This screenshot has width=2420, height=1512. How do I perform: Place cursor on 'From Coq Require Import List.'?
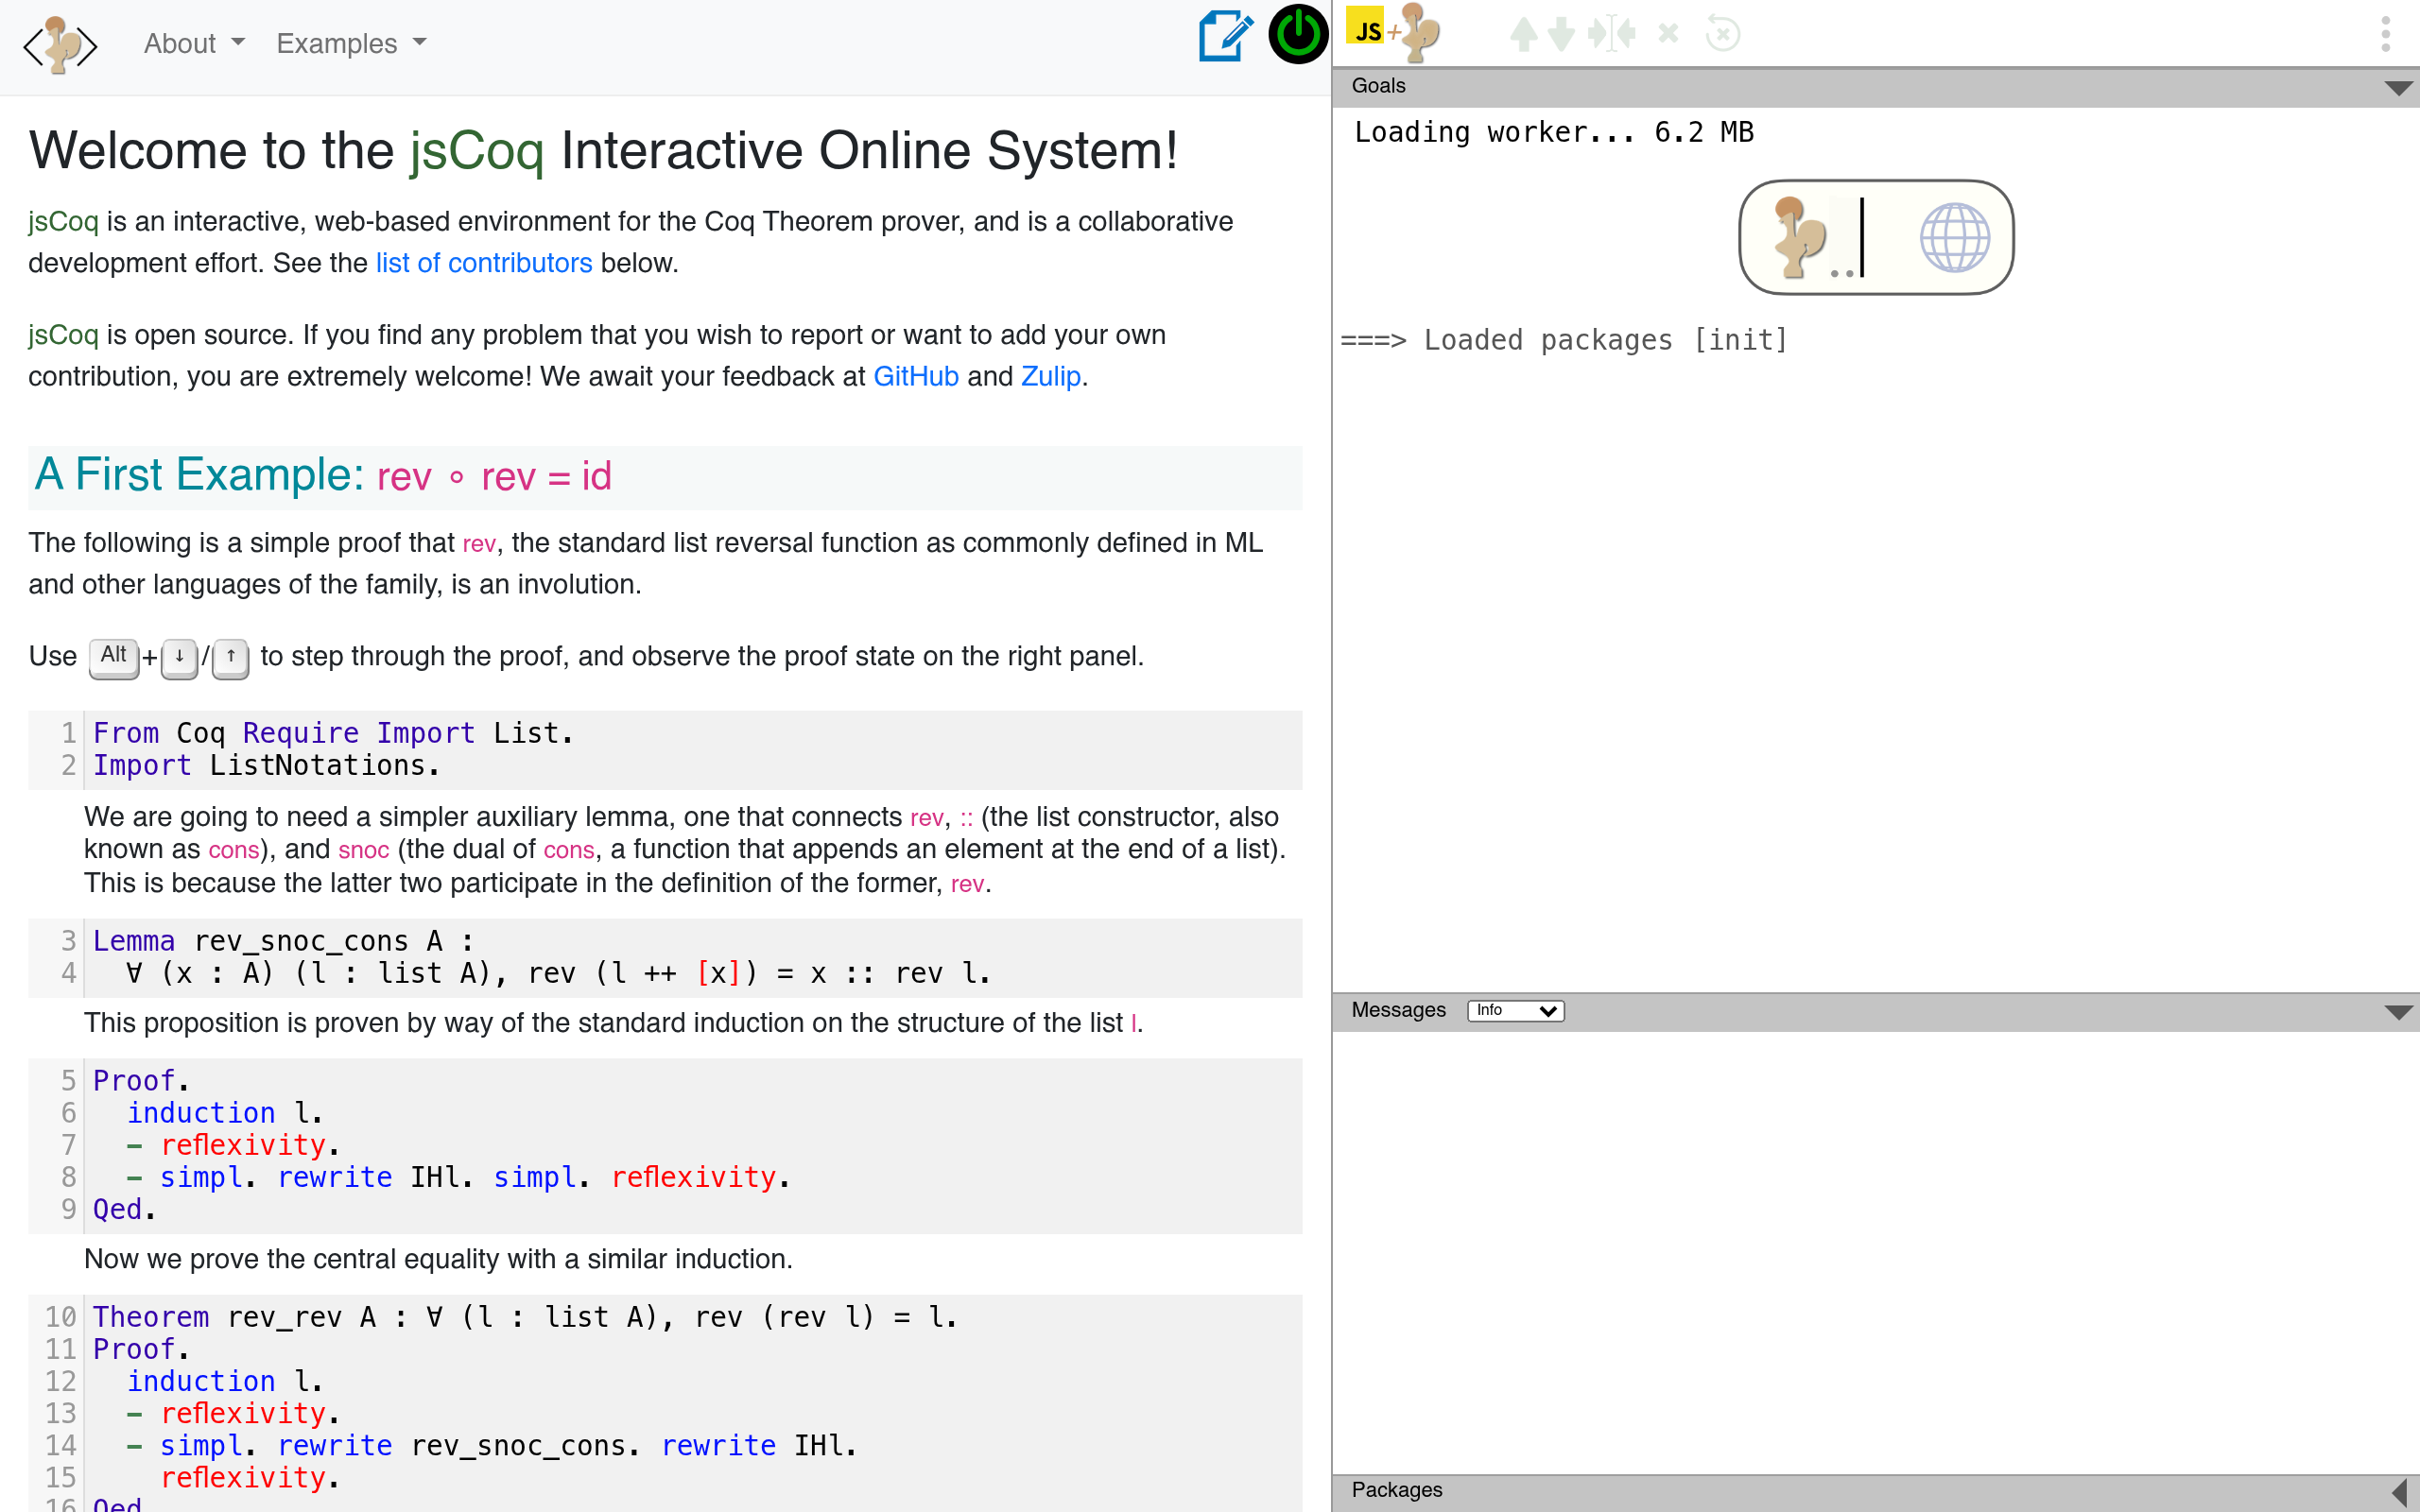tap(333, 733)
